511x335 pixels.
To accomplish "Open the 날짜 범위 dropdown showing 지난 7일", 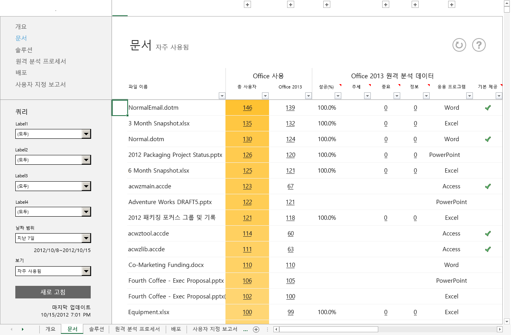I will click(x=86, y=238).
